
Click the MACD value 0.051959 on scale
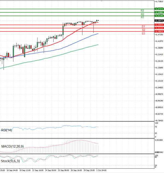159,140
